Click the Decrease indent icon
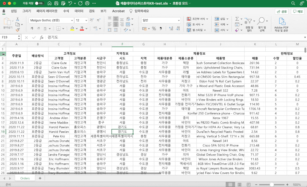 tap(110, 30)
